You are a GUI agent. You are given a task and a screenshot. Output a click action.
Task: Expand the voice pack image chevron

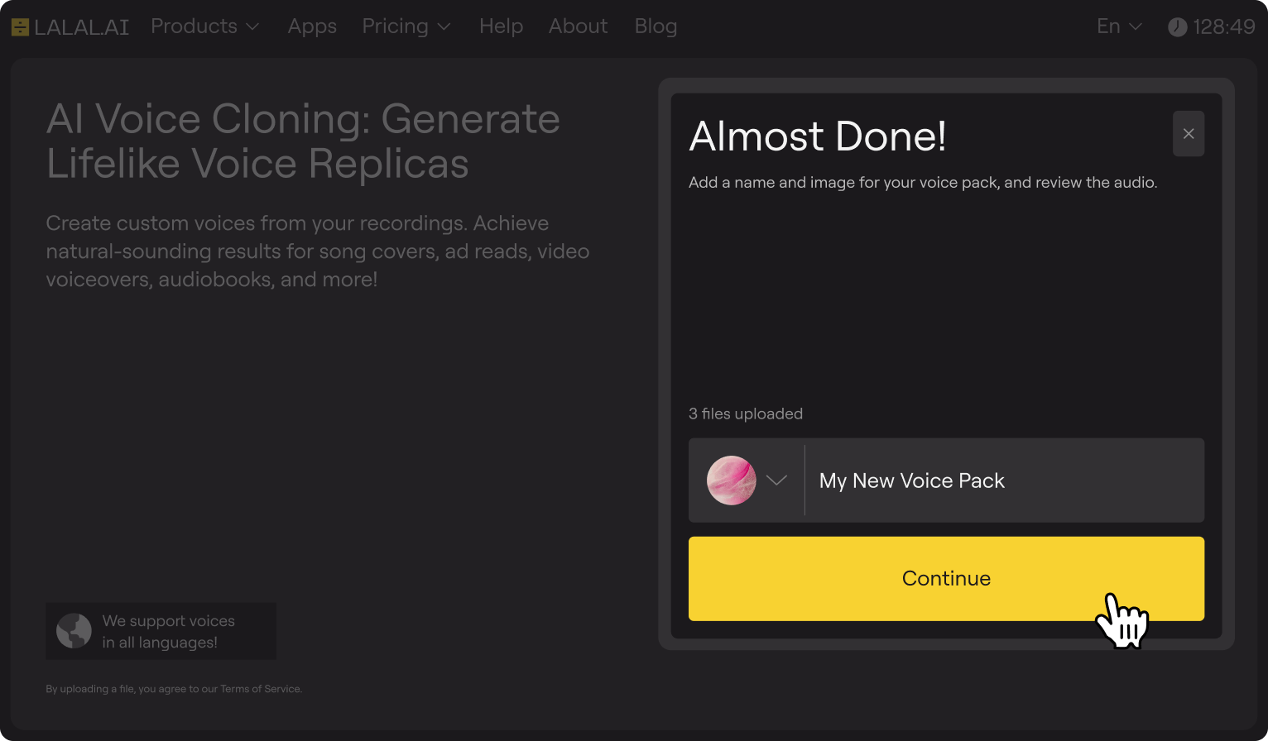[776, 480]
